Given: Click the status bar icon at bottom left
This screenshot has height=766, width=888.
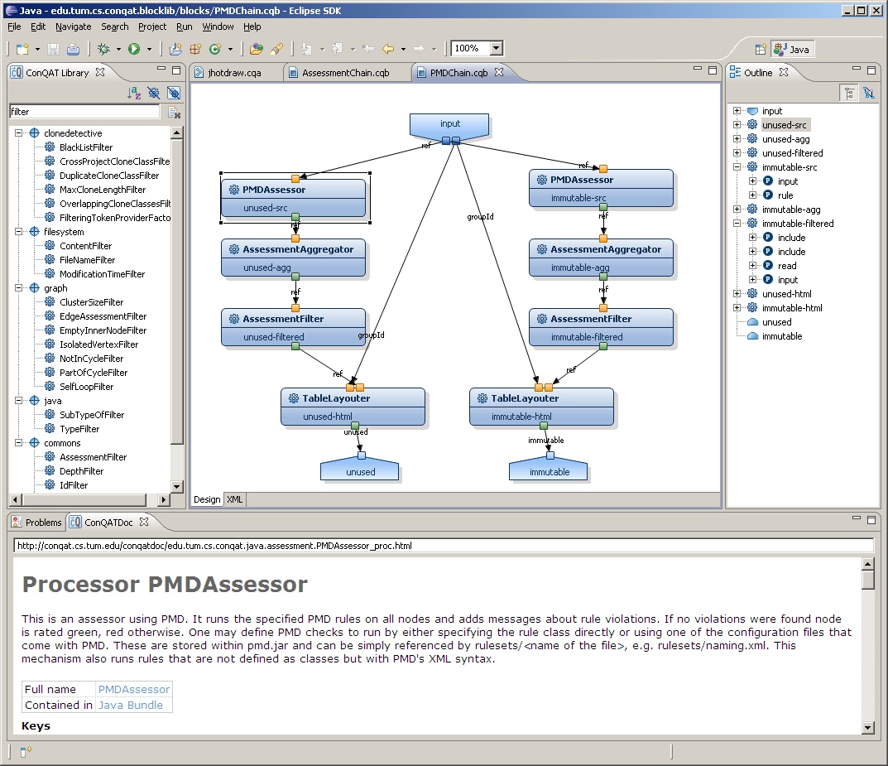Looking at the screenshot, I should [x=26, y=751].
